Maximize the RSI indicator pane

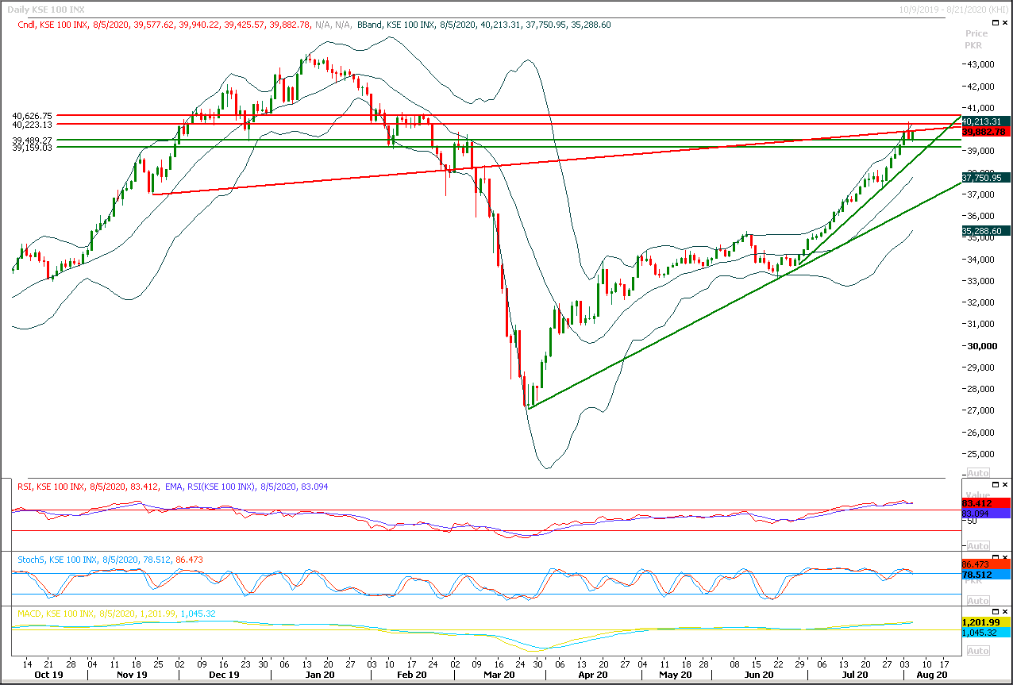(x=996, y=484)
